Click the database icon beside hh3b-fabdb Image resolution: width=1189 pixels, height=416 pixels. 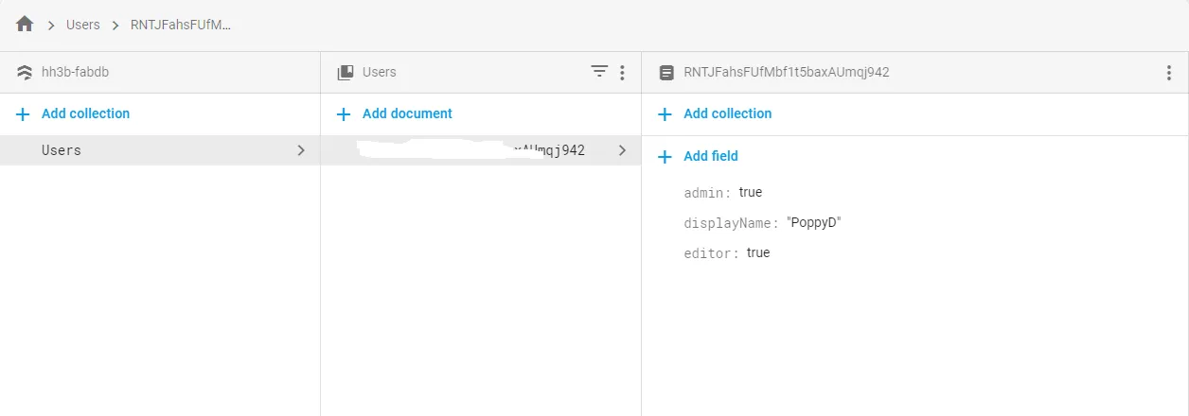tap(25, 72)
